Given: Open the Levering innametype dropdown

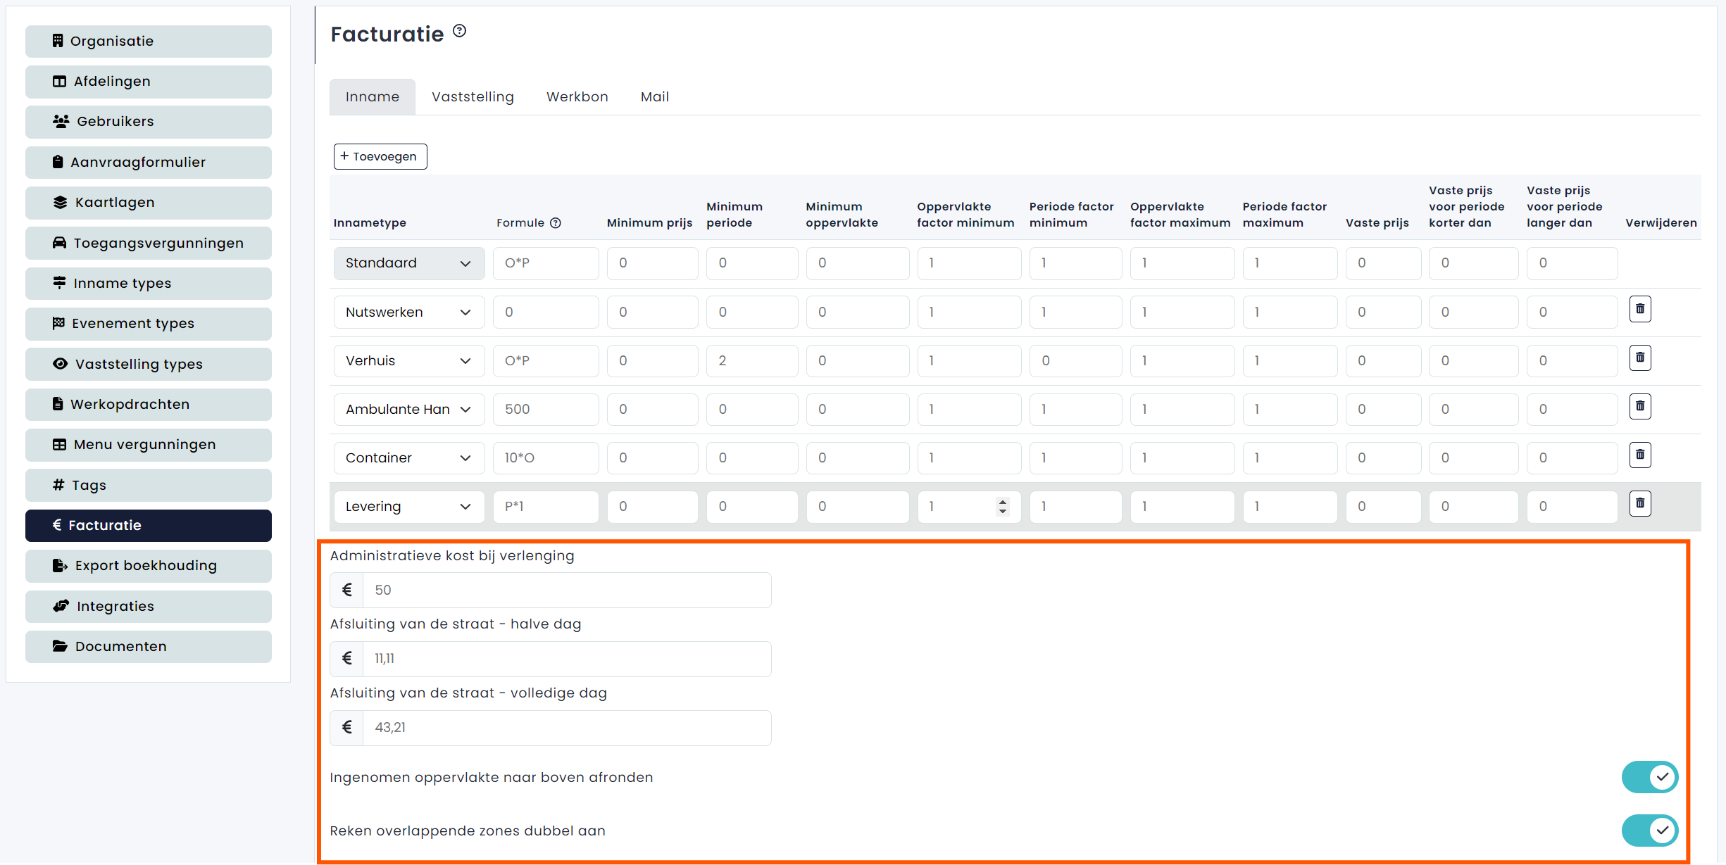Looking at the screenshot, I should [x=408, y=507].
